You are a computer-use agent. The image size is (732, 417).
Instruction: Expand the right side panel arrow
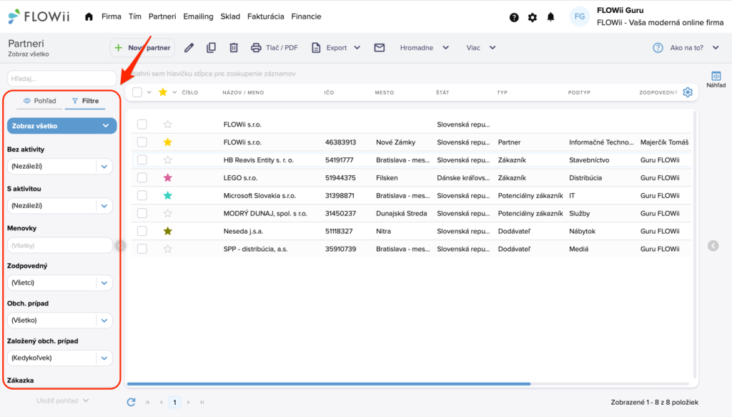[x=713, y=245]
